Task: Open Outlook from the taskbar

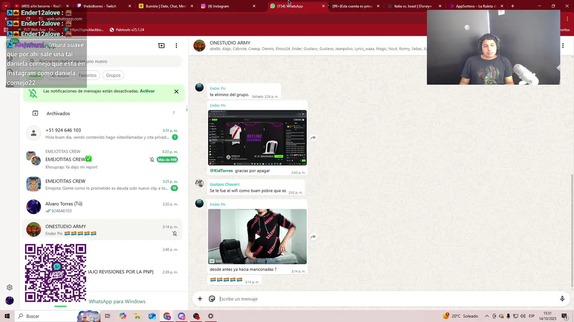Action: (152, 316)
